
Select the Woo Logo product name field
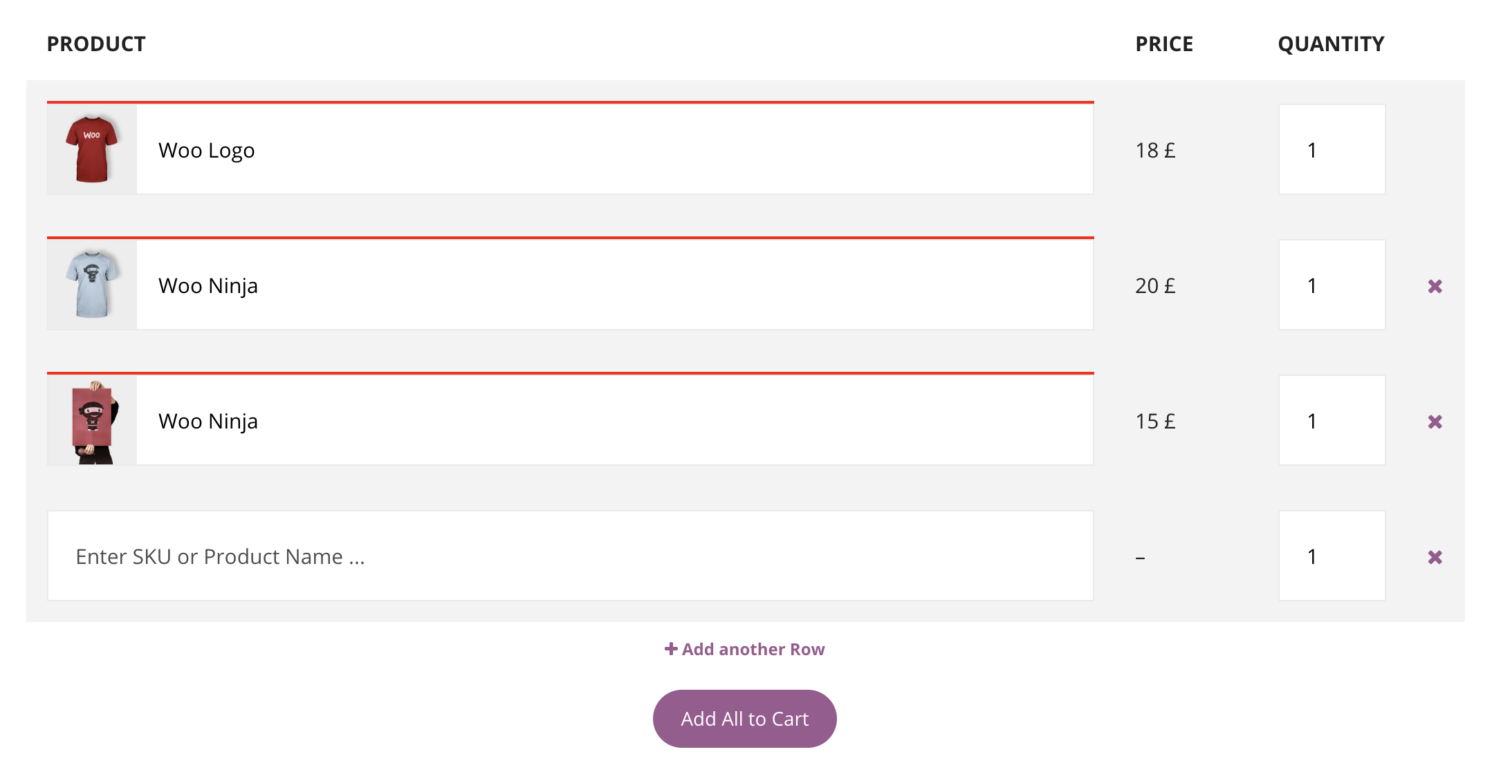pos(616,149)
